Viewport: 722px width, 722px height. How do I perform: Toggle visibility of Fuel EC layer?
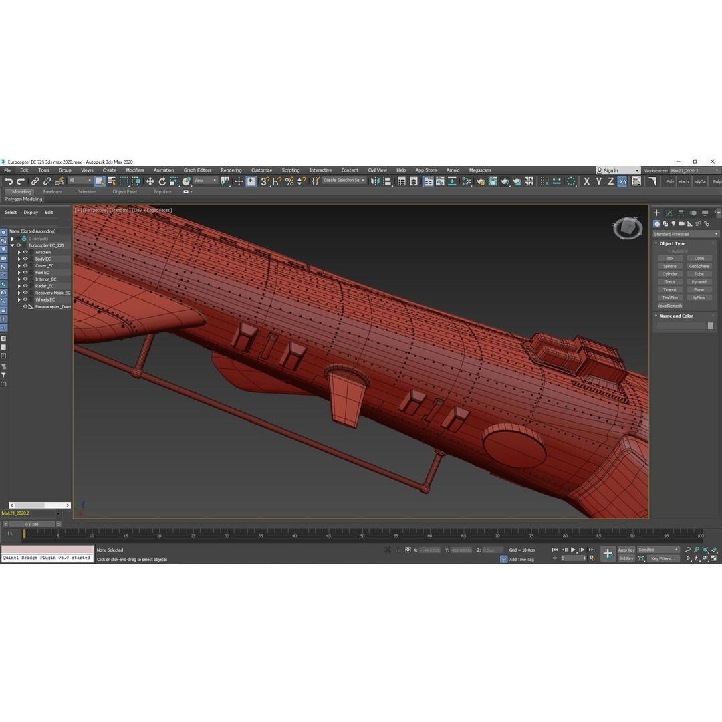[26, 273]
